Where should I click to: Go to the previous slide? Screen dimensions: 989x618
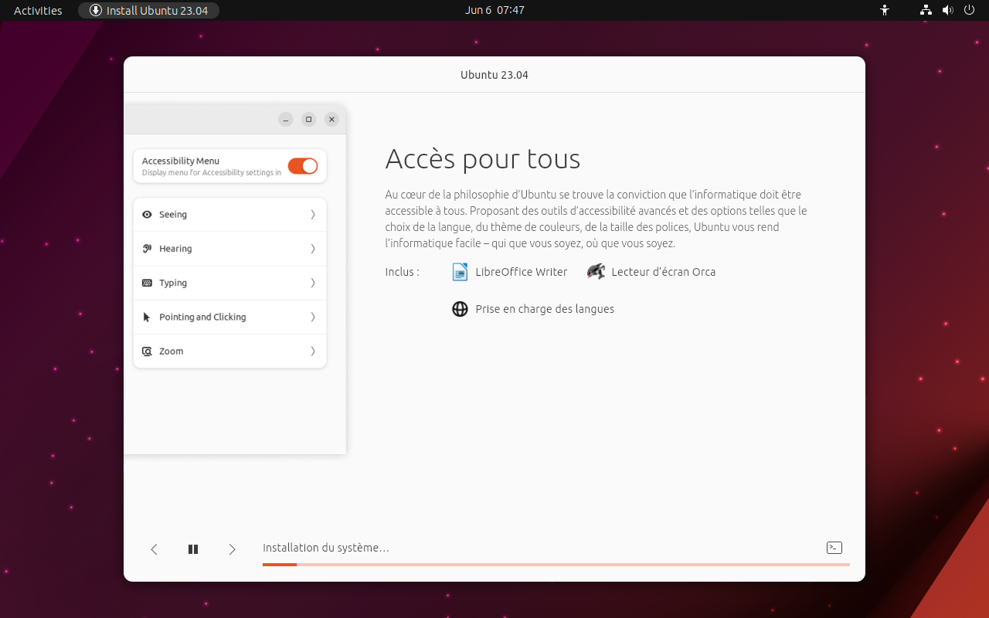click(x=154, y=549)
